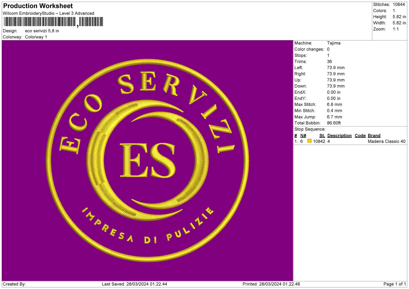Screen dimensions: 409x289
Task: Click the Min Stitch value '0.4 mm'
Action: [335, 111]
